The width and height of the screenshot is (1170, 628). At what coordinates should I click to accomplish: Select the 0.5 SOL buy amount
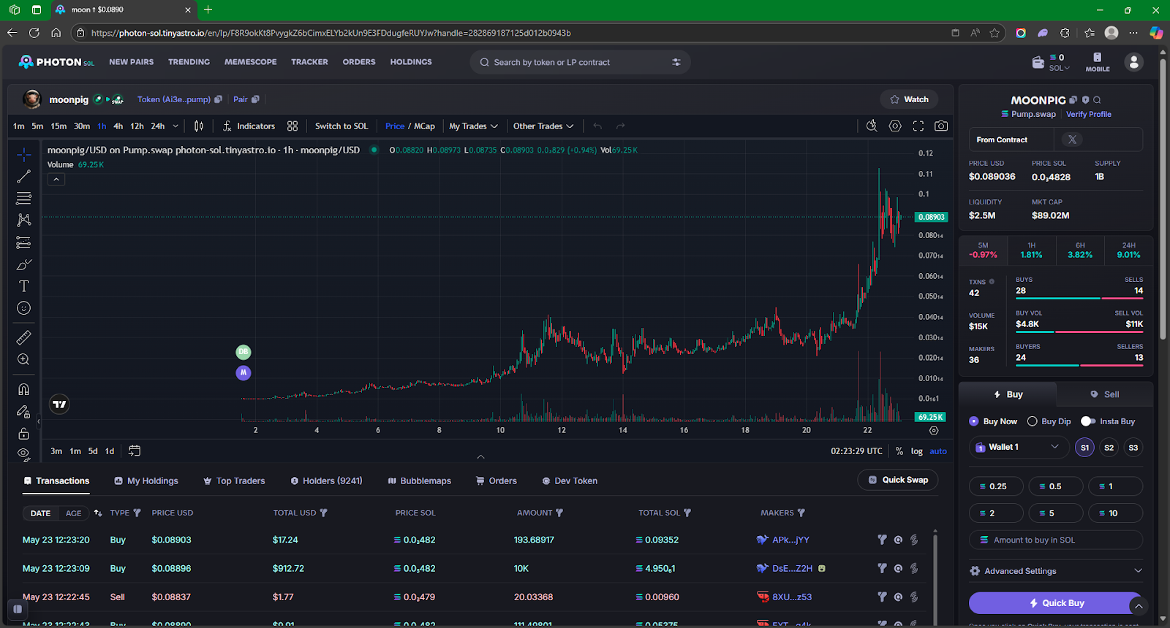point(1056,486)
